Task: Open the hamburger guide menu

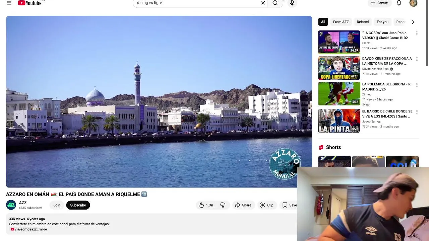Action: 9,3
